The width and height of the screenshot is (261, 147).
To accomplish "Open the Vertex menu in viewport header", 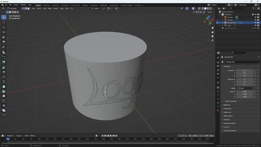I will pyautogui.click(x=56, y=8).
